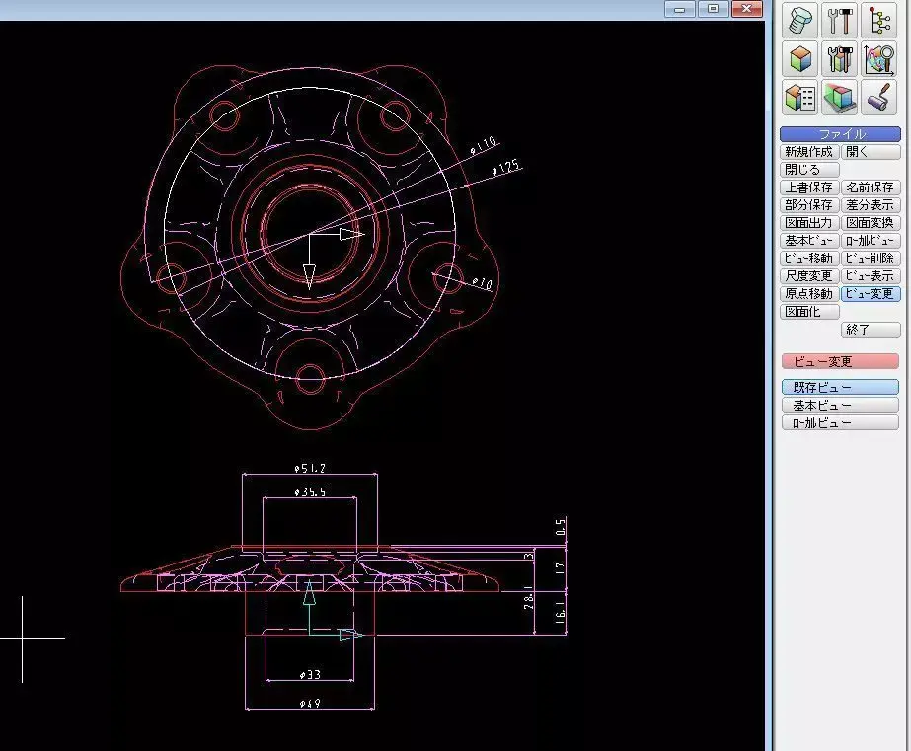Open the analysis magnifier chart icon

click(879, 58)
